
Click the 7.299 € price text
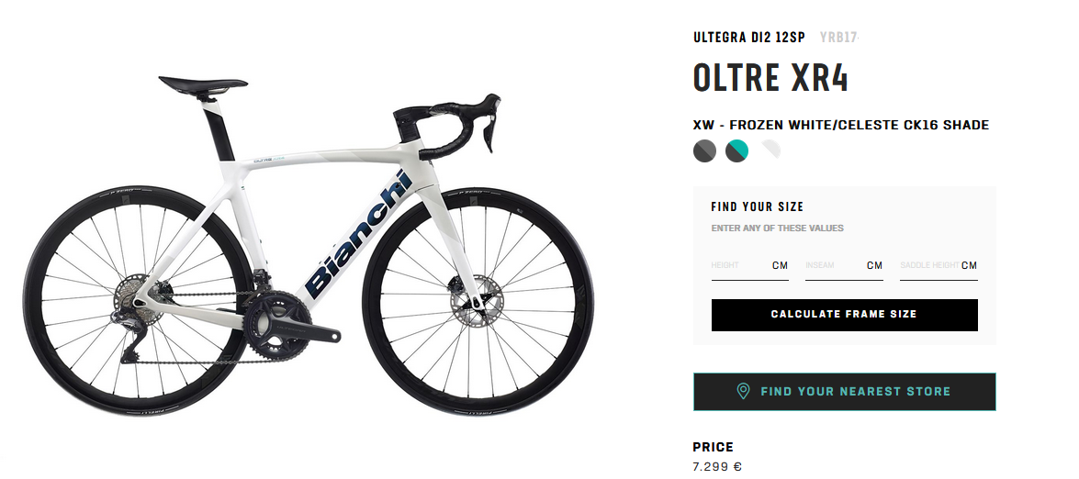pyautogui.click(x=718, y=467)
